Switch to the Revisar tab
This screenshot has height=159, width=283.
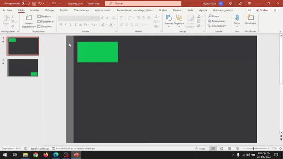pyautogui.click(x=177, y=10)
